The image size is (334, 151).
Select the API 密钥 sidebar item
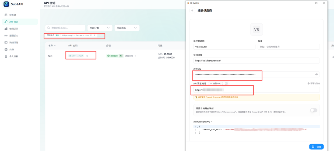click(x=20, y=22)
